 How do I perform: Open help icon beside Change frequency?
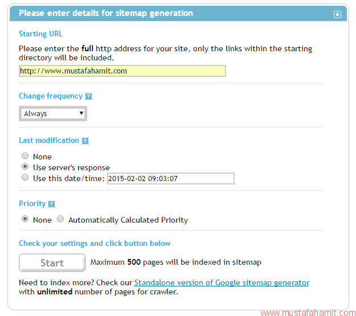(88, 96)
